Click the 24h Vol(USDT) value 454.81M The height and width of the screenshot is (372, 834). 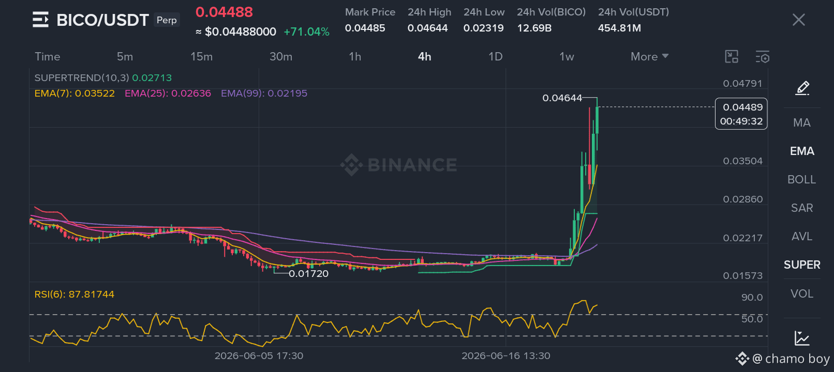tap(619, 28)
